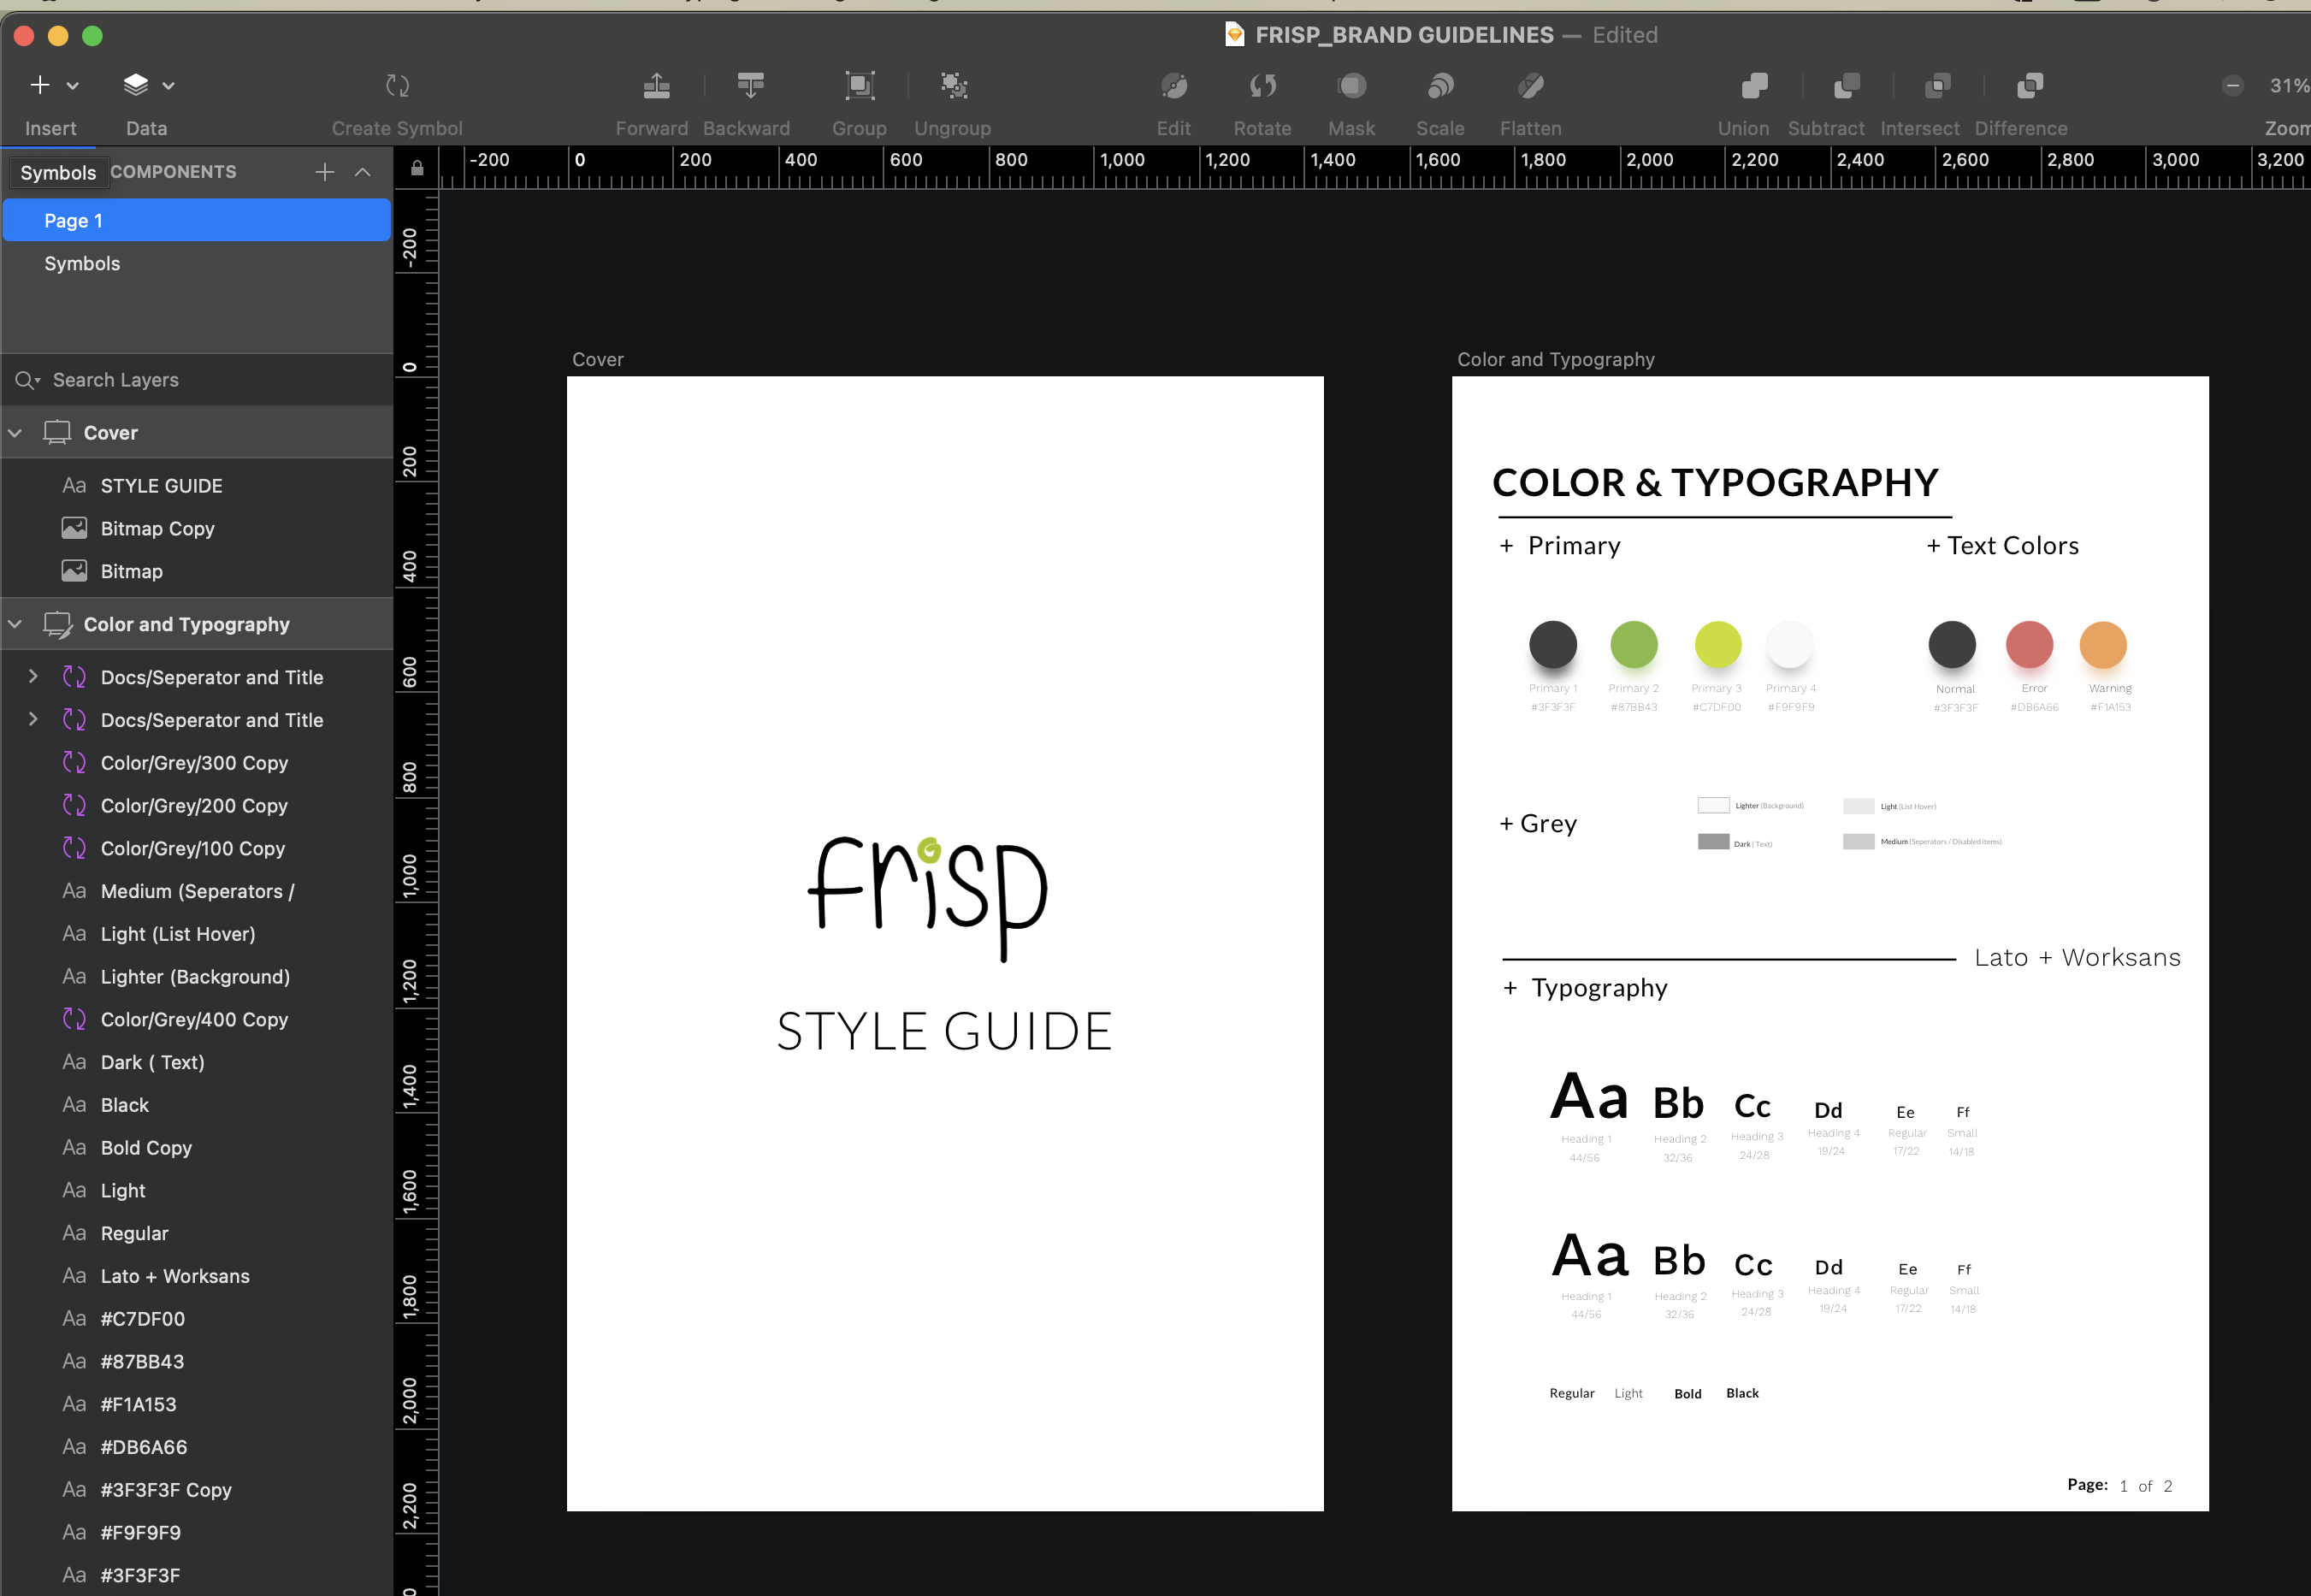This screenshot has width=2311, height=1596.
Task: Click the Ungroup toolbar icon
Action: [x=954, y=86]
